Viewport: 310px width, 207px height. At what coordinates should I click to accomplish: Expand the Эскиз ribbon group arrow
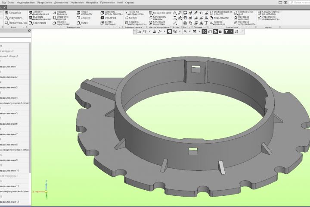[24, 27]
